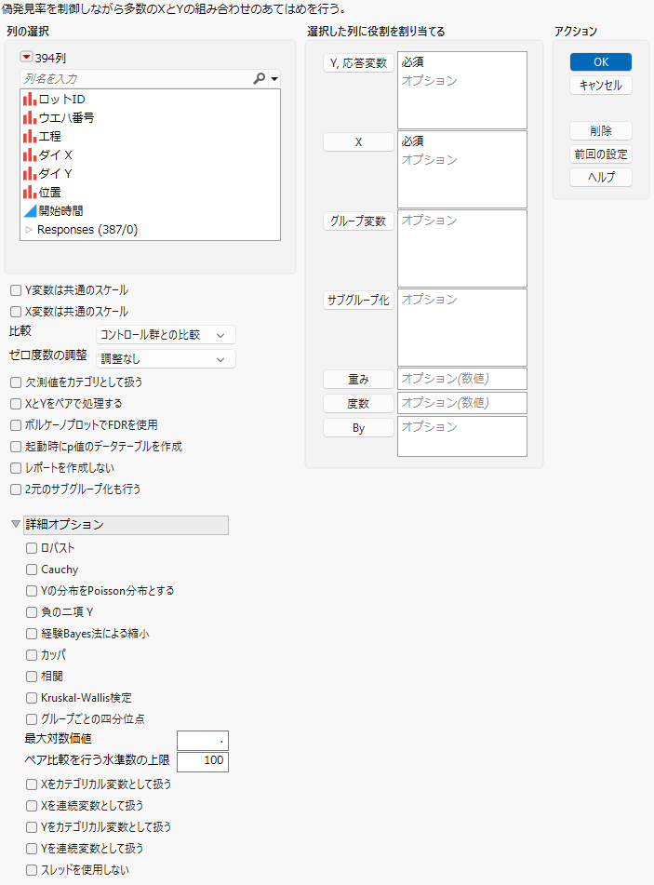Click the サブグループ化 role list box
654x885 pixels.
click(462, 328)
